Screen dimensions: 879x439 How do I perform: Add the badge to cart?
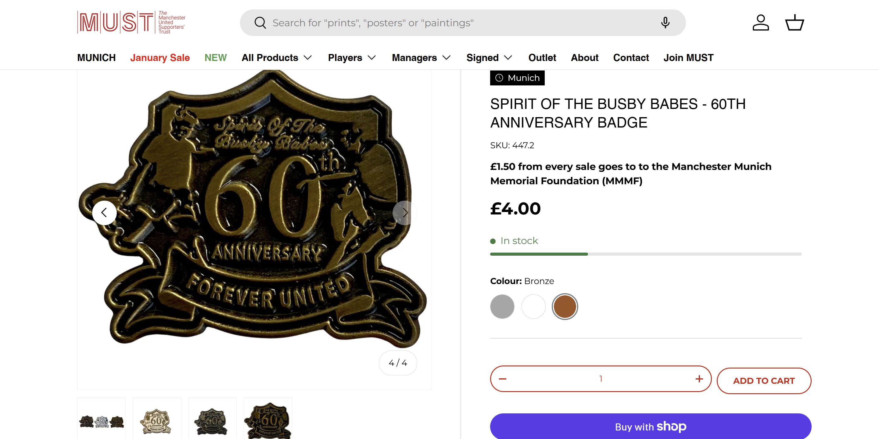point(764,381)
